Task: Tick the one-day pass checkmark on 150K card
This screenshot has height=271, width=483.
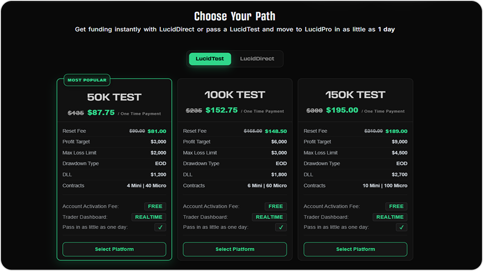Action: [401, 227]
